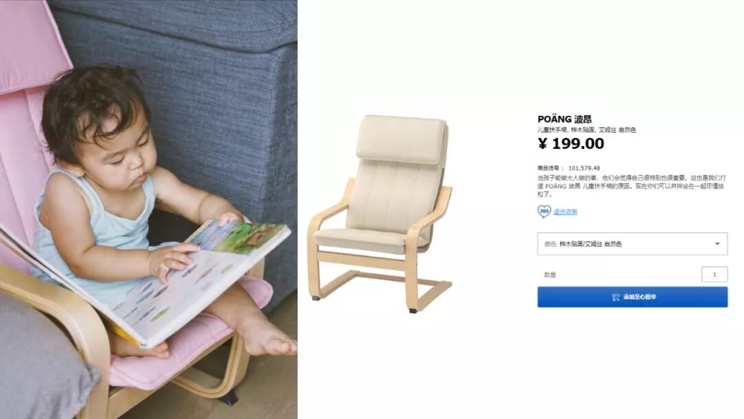The height and width of the screenshot is (419, 744).
Task: Click the product description paragraph
Action: point(631,186)
